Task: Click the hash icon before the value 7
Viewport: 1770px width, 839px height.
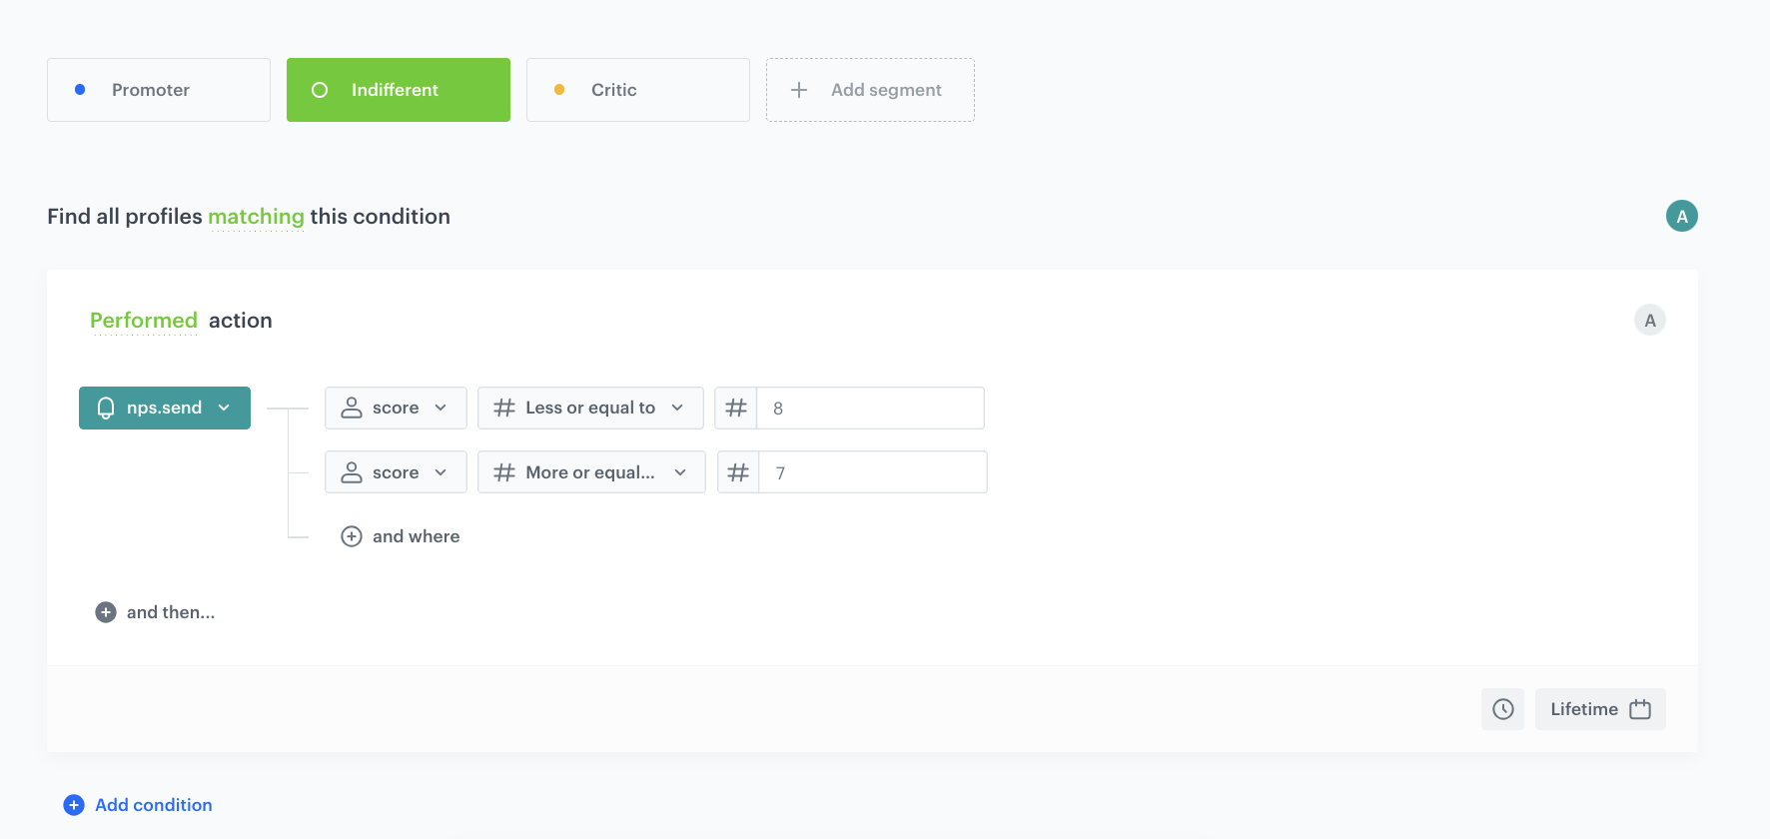Action: click(738, 472)
